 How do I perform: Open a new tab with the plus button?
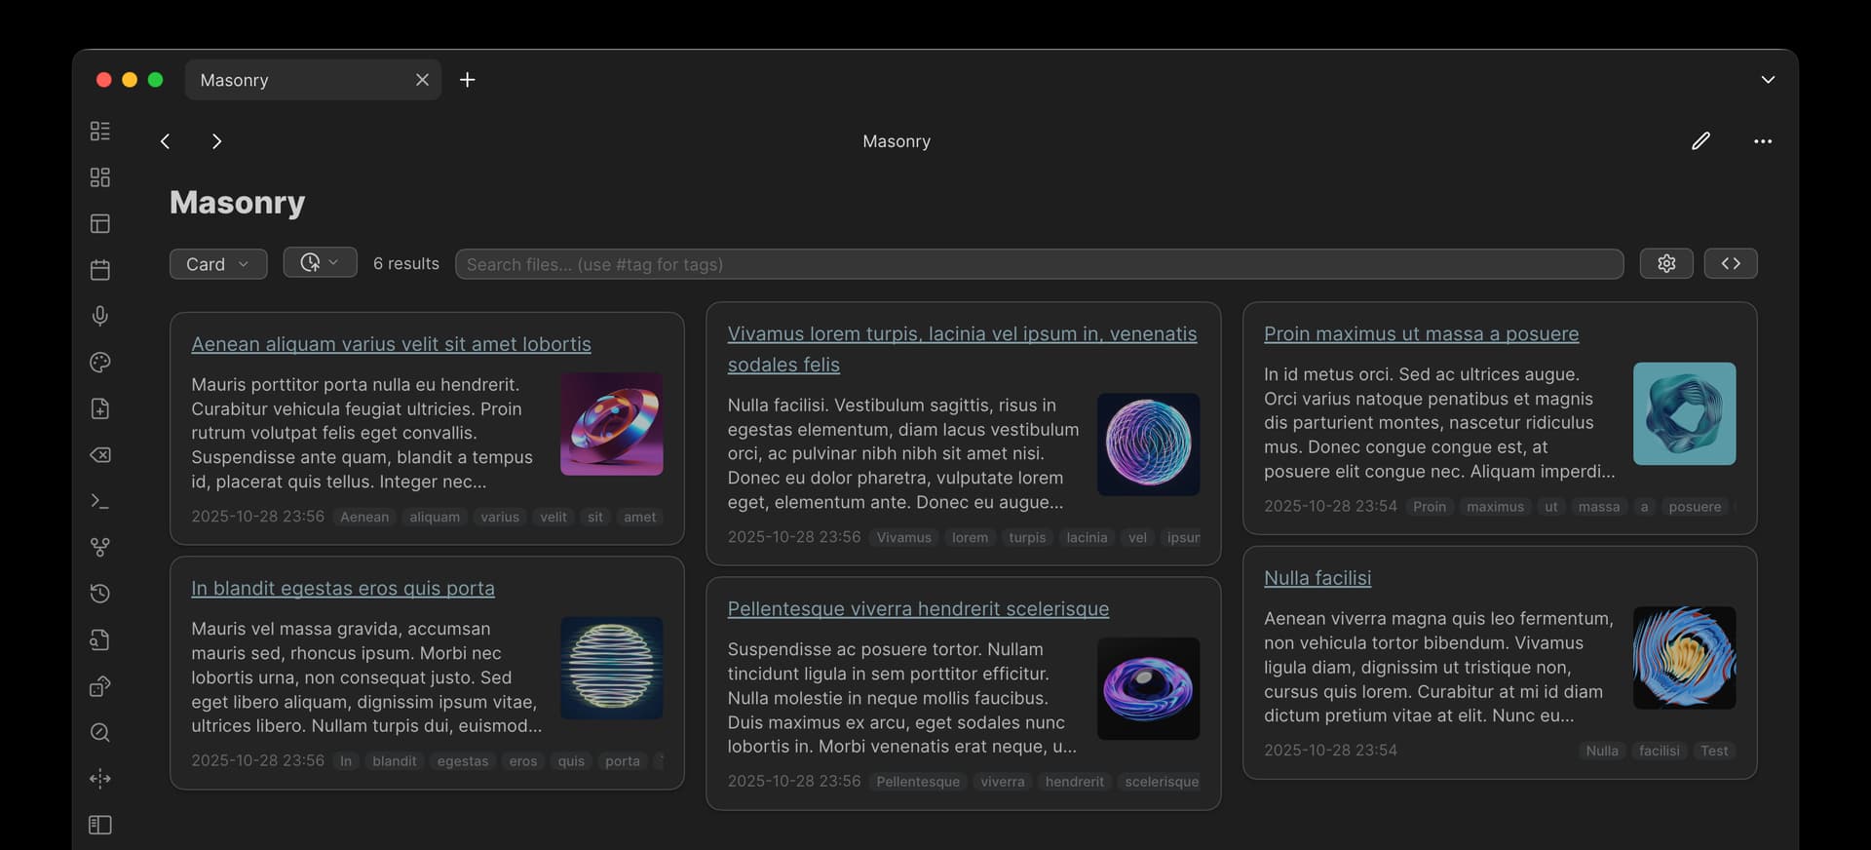coord(468,80)
